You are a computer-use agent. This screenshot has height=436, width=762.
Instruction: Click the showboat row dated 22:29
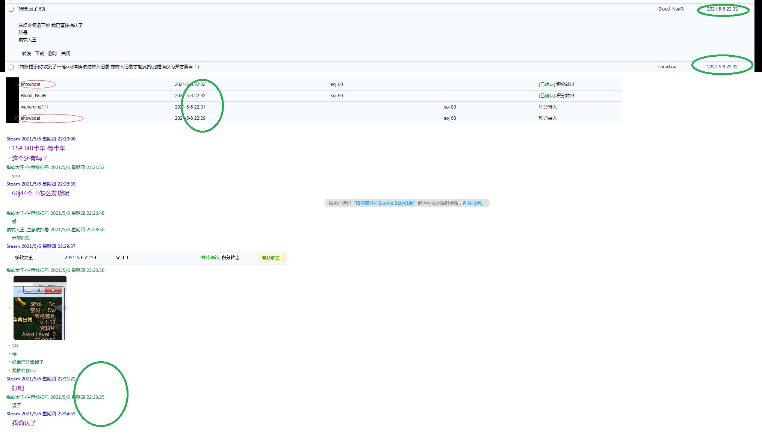click(x=30, y=118)
